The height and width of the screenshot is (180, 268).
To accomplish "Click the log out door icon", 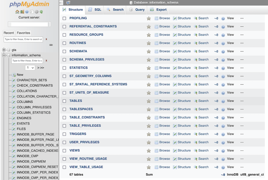I will [x=22, y=12].
